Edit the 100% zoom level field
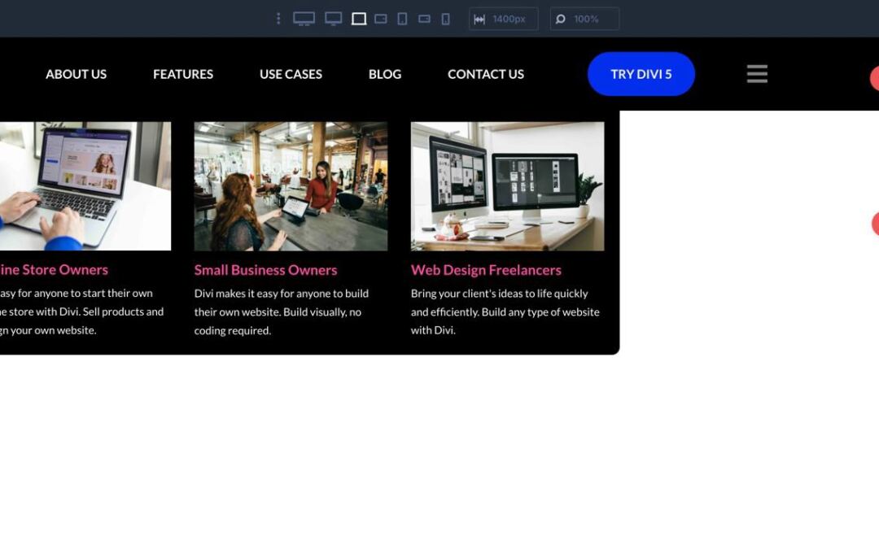879x549 pixels. [584, 19]
